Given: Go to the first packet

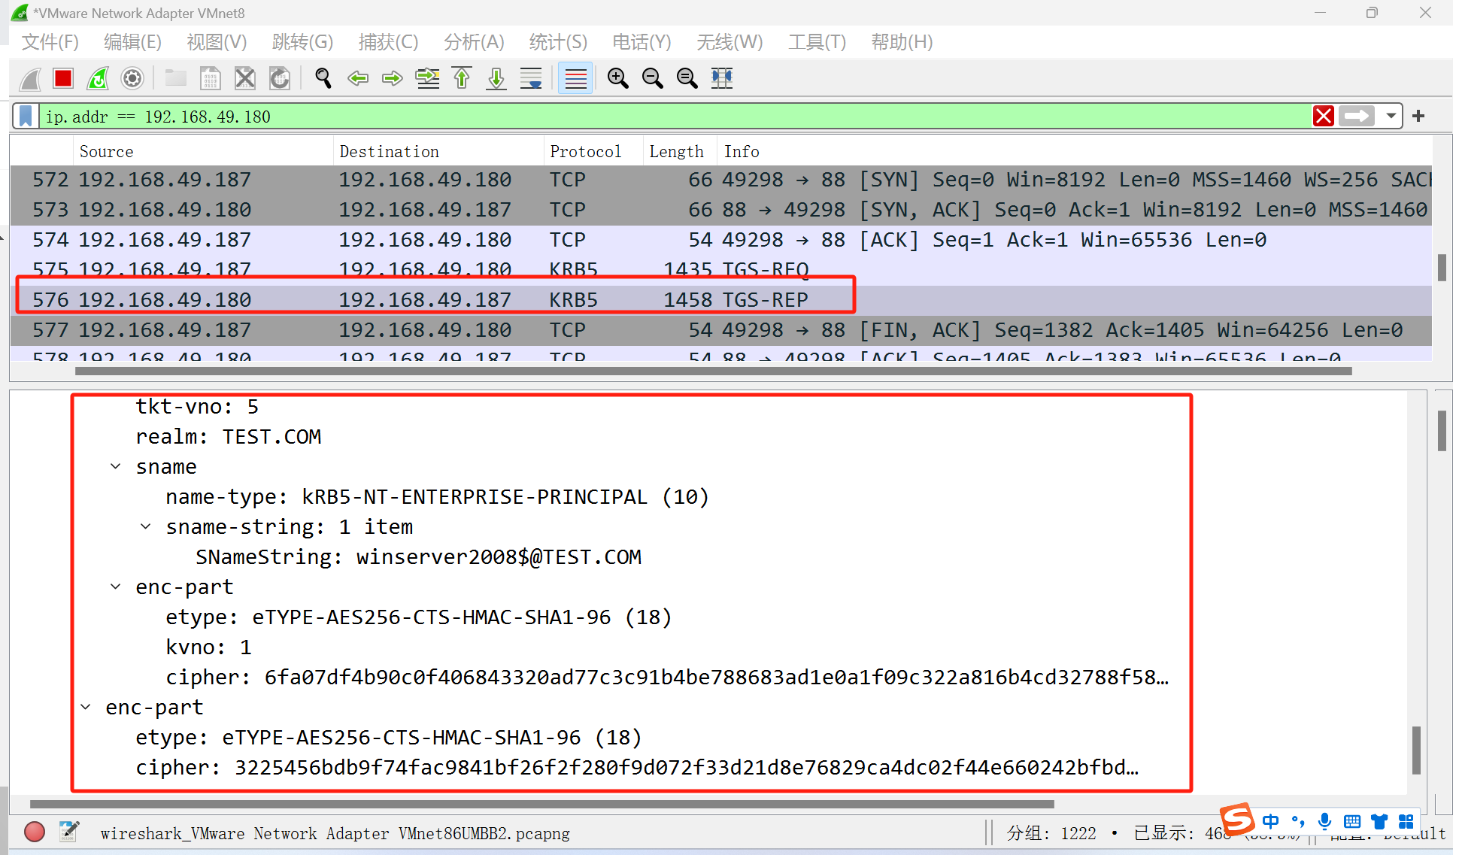Looking at the screenshot, I should pyautogui.click(x=462, y=78).
